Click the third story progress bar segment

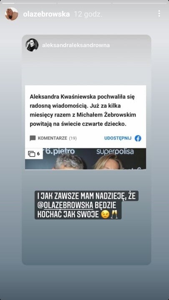click(x=139, y=3)
